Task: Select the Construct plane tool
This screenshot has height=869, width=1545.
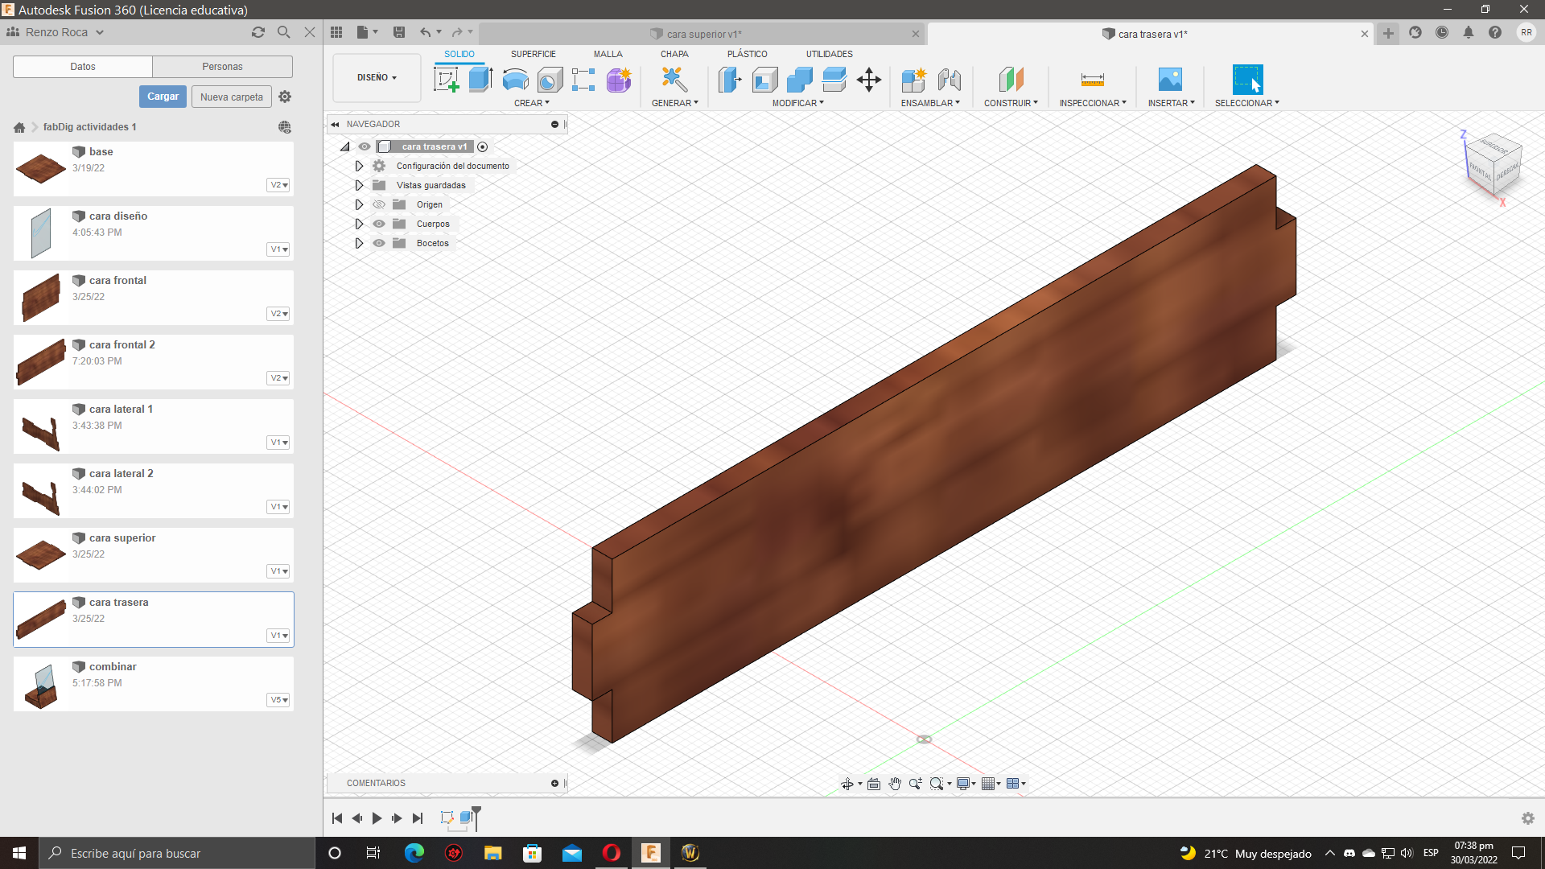Action: 1011,80
